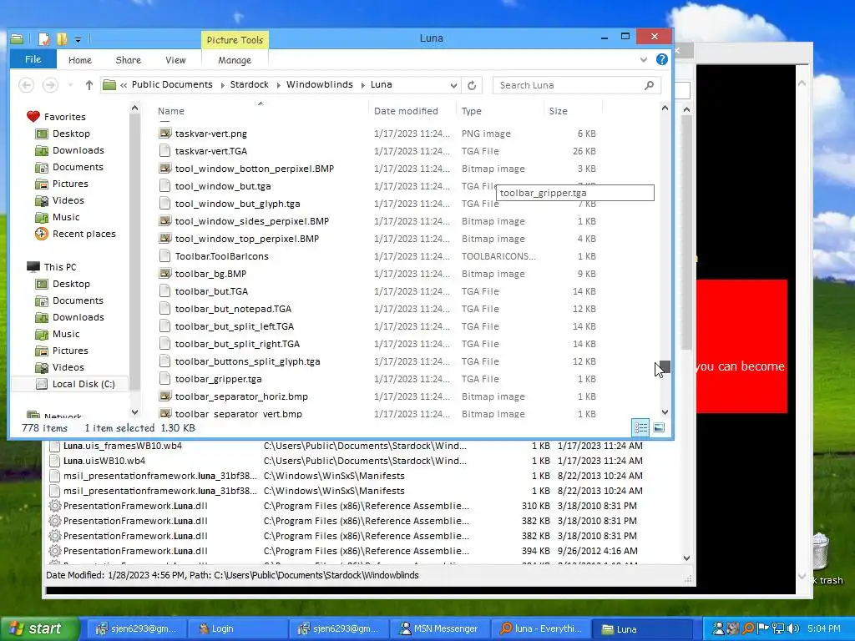Screen dimensions: 855x641
Task: Select file toolbar_but_notepad.TGA
Action: [233, 309]
